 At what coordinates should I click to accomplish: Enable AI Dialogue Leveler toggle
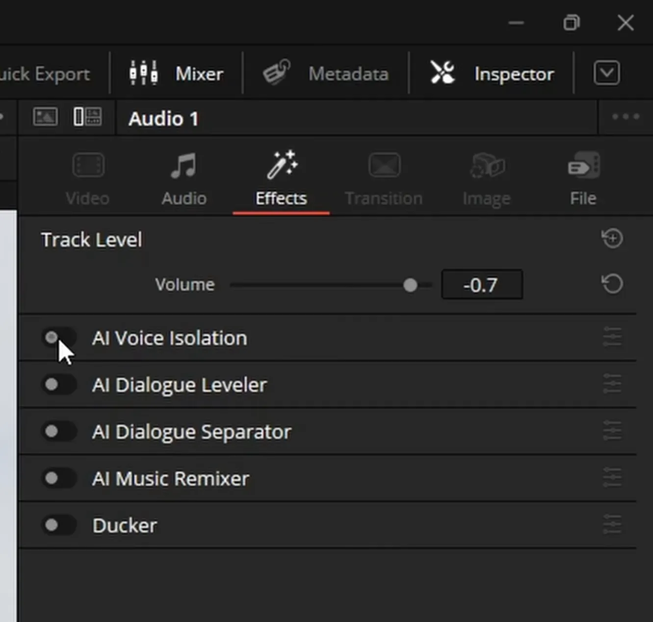[x=58, y=384]
